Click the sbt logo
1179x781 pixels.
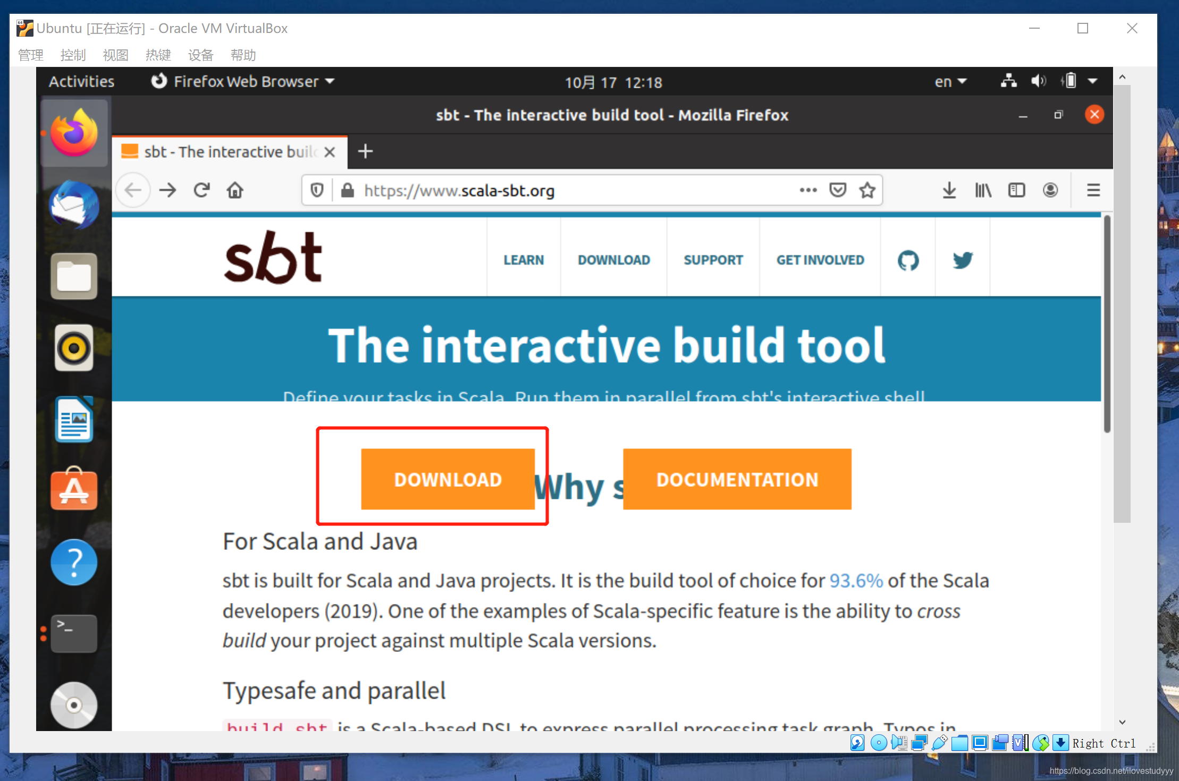[x=273, y=258]
